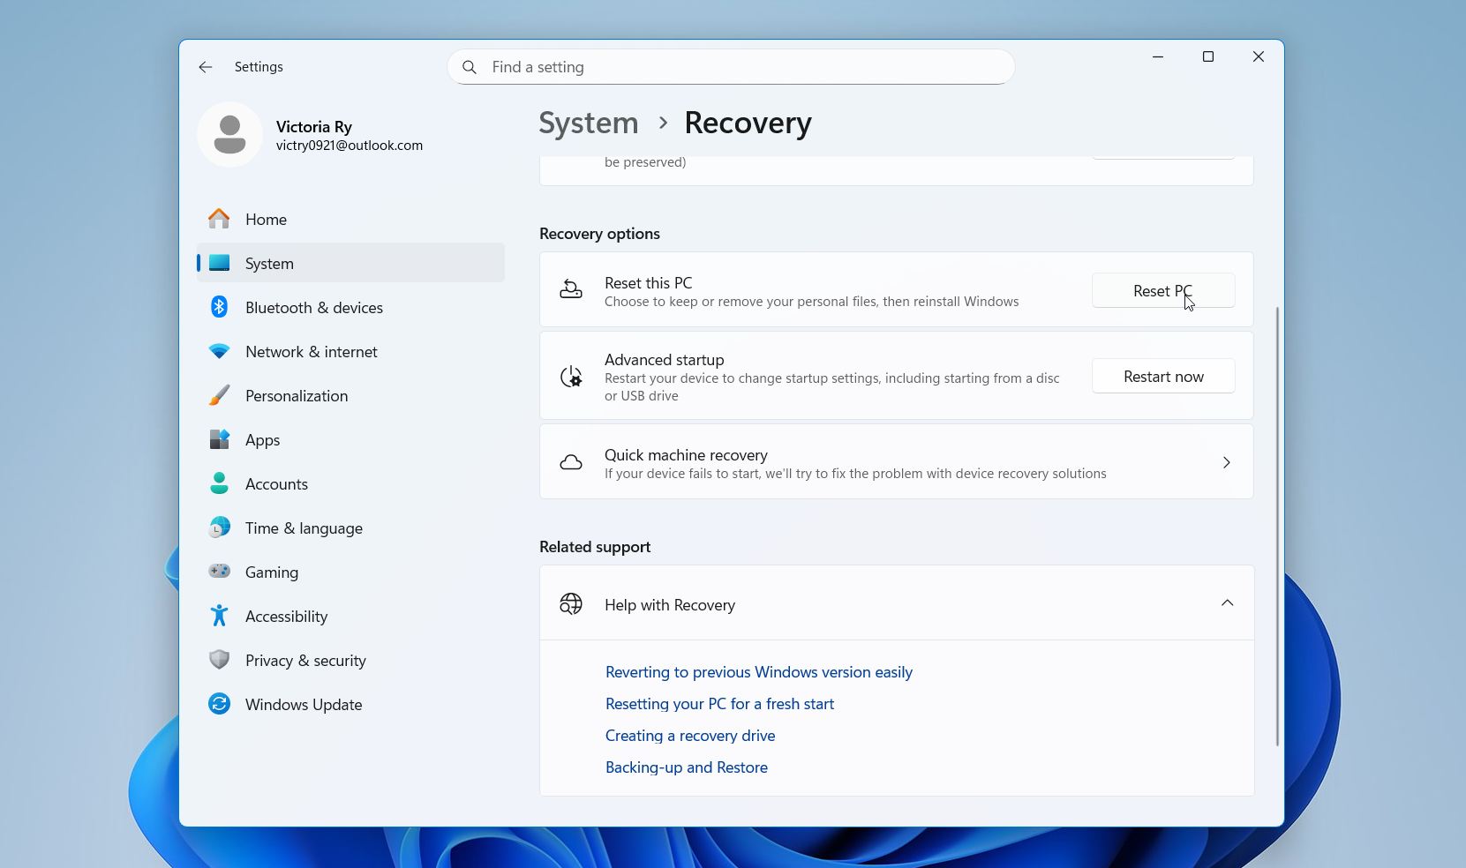Open Quick machine recovery chevron
Screen dimensions: 1466x868
[1226, 462]
